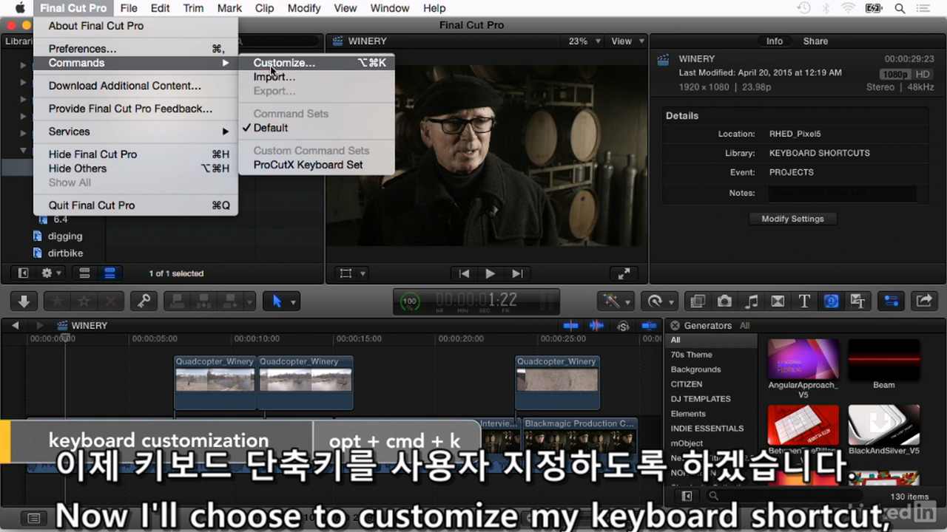Open the Commands submenu
The image size is (947, 532).
pyautogui.click(x=135, y=63)
